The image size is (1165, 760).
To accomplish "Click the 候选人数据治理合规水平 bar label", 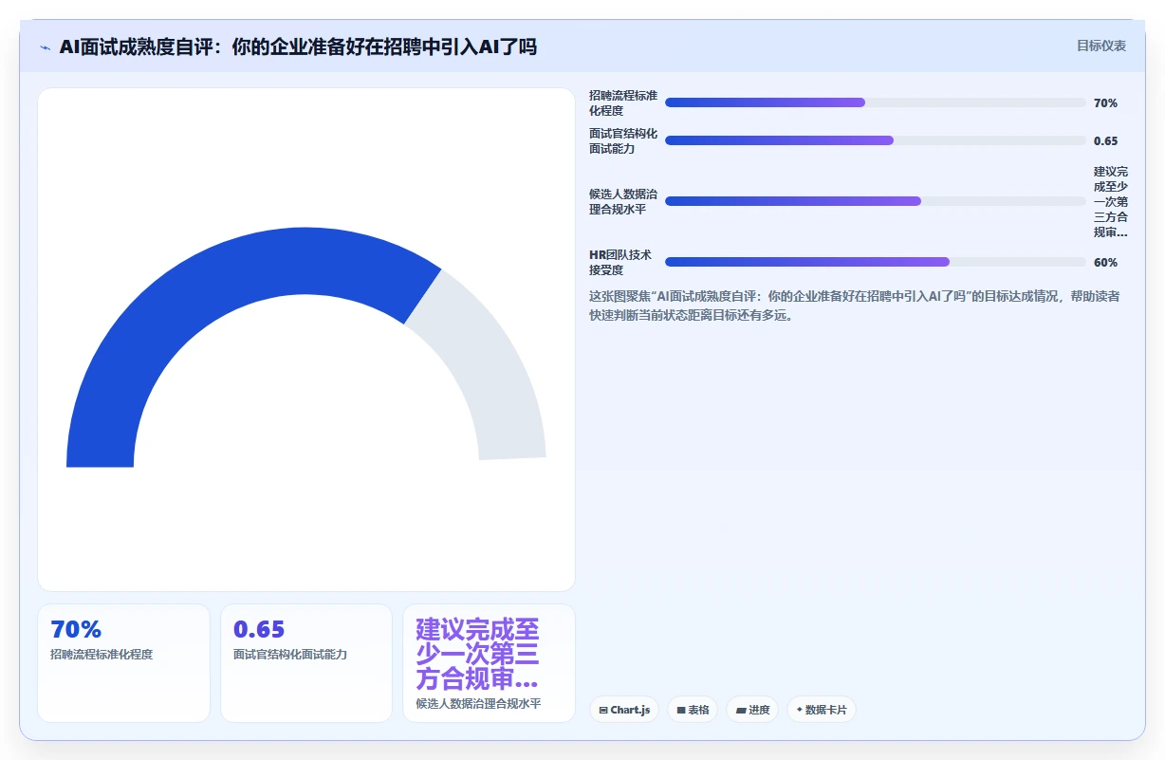I will coord(623,201).
